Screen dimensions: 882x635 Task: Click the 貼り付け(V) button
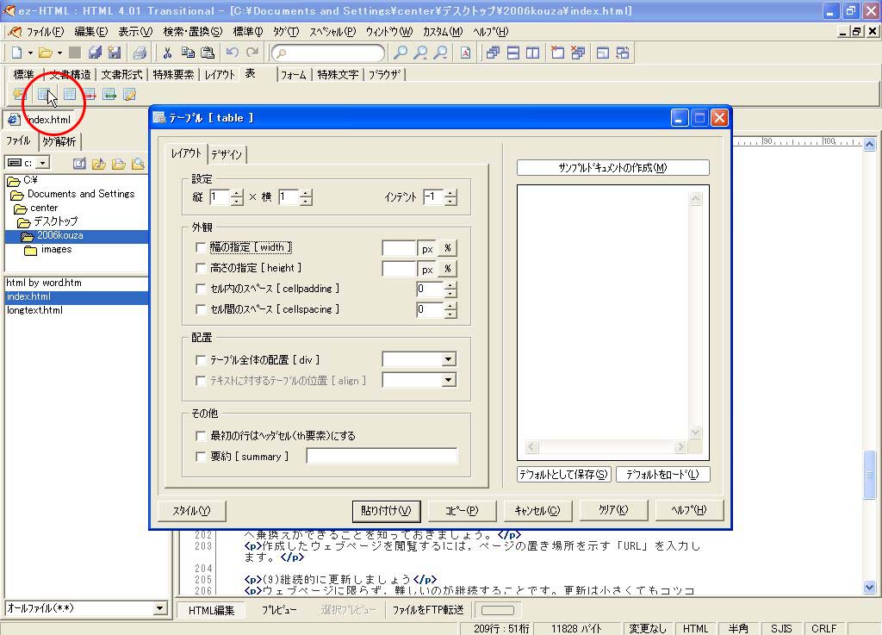point(386,511)
